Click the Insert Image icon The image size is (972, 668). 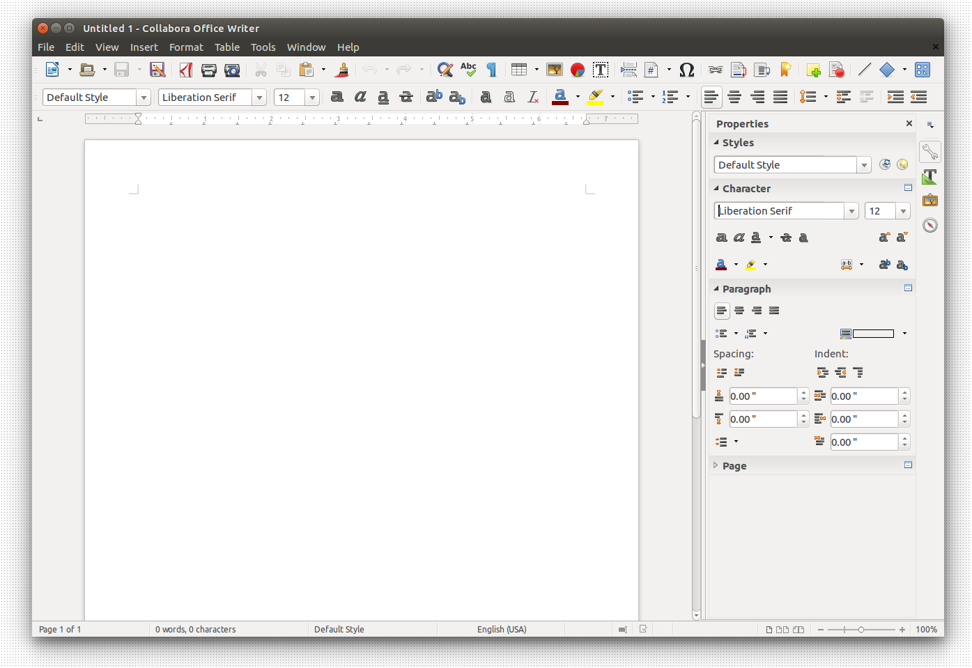[555, 70]
